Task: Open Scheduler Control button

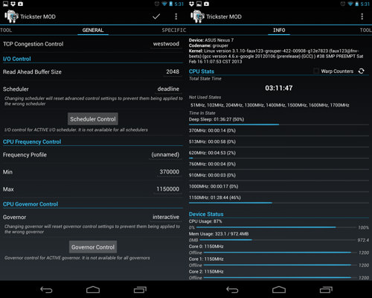Action: (93, 119)
